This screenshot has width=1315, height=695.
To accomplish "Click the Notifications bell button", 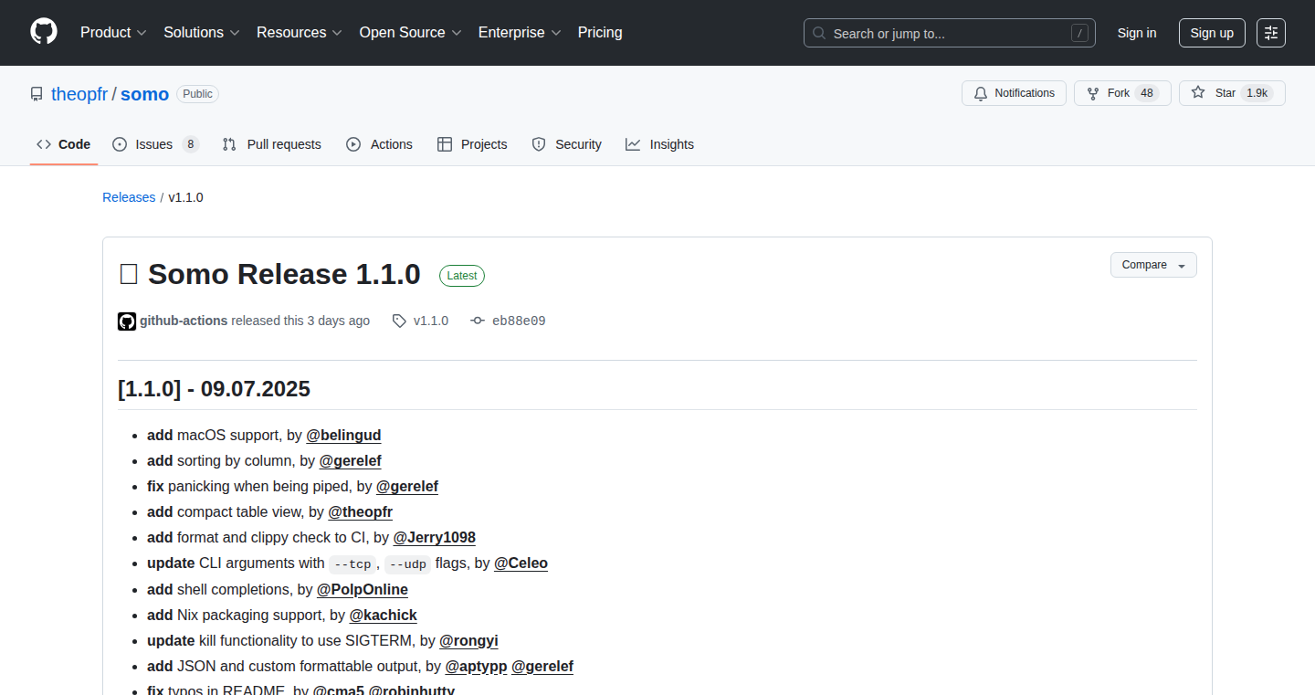I will click(x=1014, y=93).
